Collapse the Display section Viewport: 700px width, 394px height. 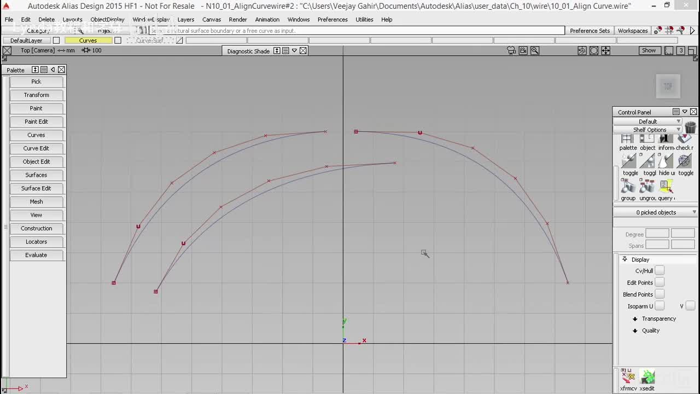[x=625, y=259]
